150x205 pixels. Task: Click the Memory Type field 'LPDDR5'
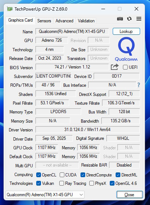58,112
